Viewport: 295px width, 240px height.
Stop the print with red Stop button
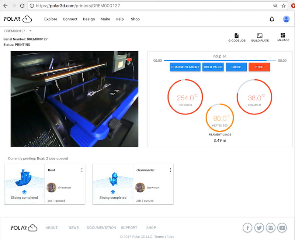259,67
